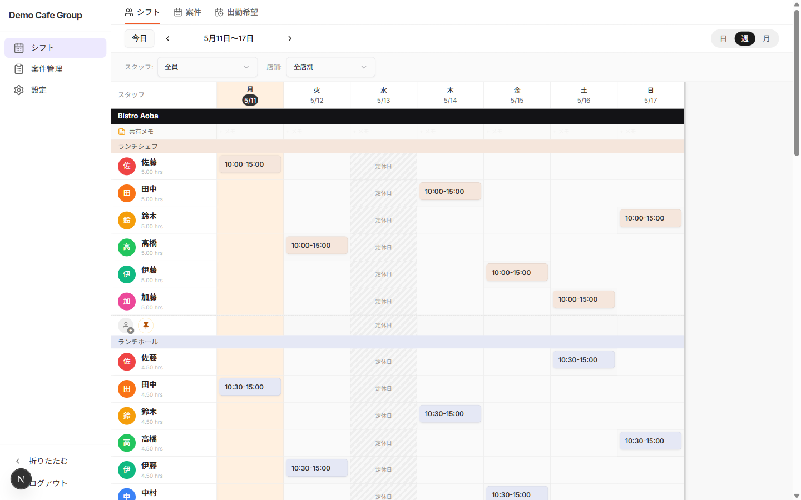801x500 pixels.
Task: Click 伊藤's avatar in ランチシェフ
Action: point(127,274)
